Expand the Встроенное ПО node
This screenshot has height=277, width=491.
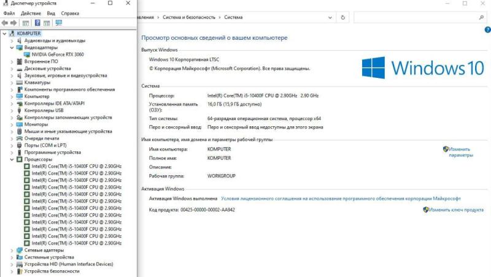point(12,62)
